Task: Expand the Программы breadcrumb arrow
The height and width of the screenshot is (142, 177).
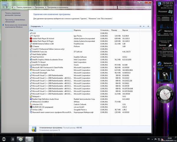Action: coord(46,7)
